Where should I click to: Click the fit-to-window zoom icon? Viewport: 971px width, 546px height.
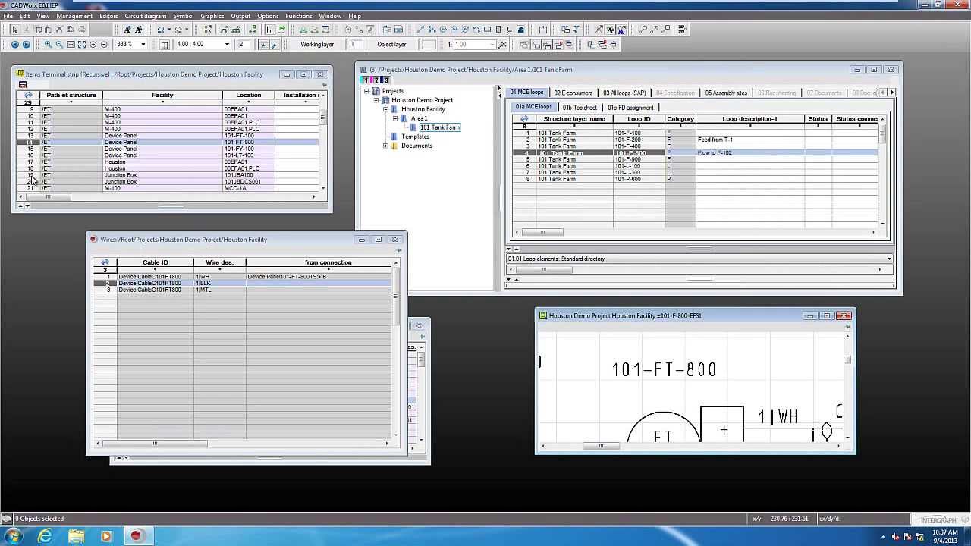coord(82,44)
